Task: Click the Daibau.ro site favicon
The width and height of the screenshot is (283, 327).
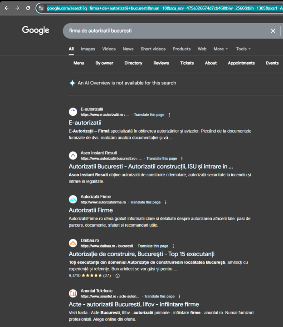Action: coord(73,243)
